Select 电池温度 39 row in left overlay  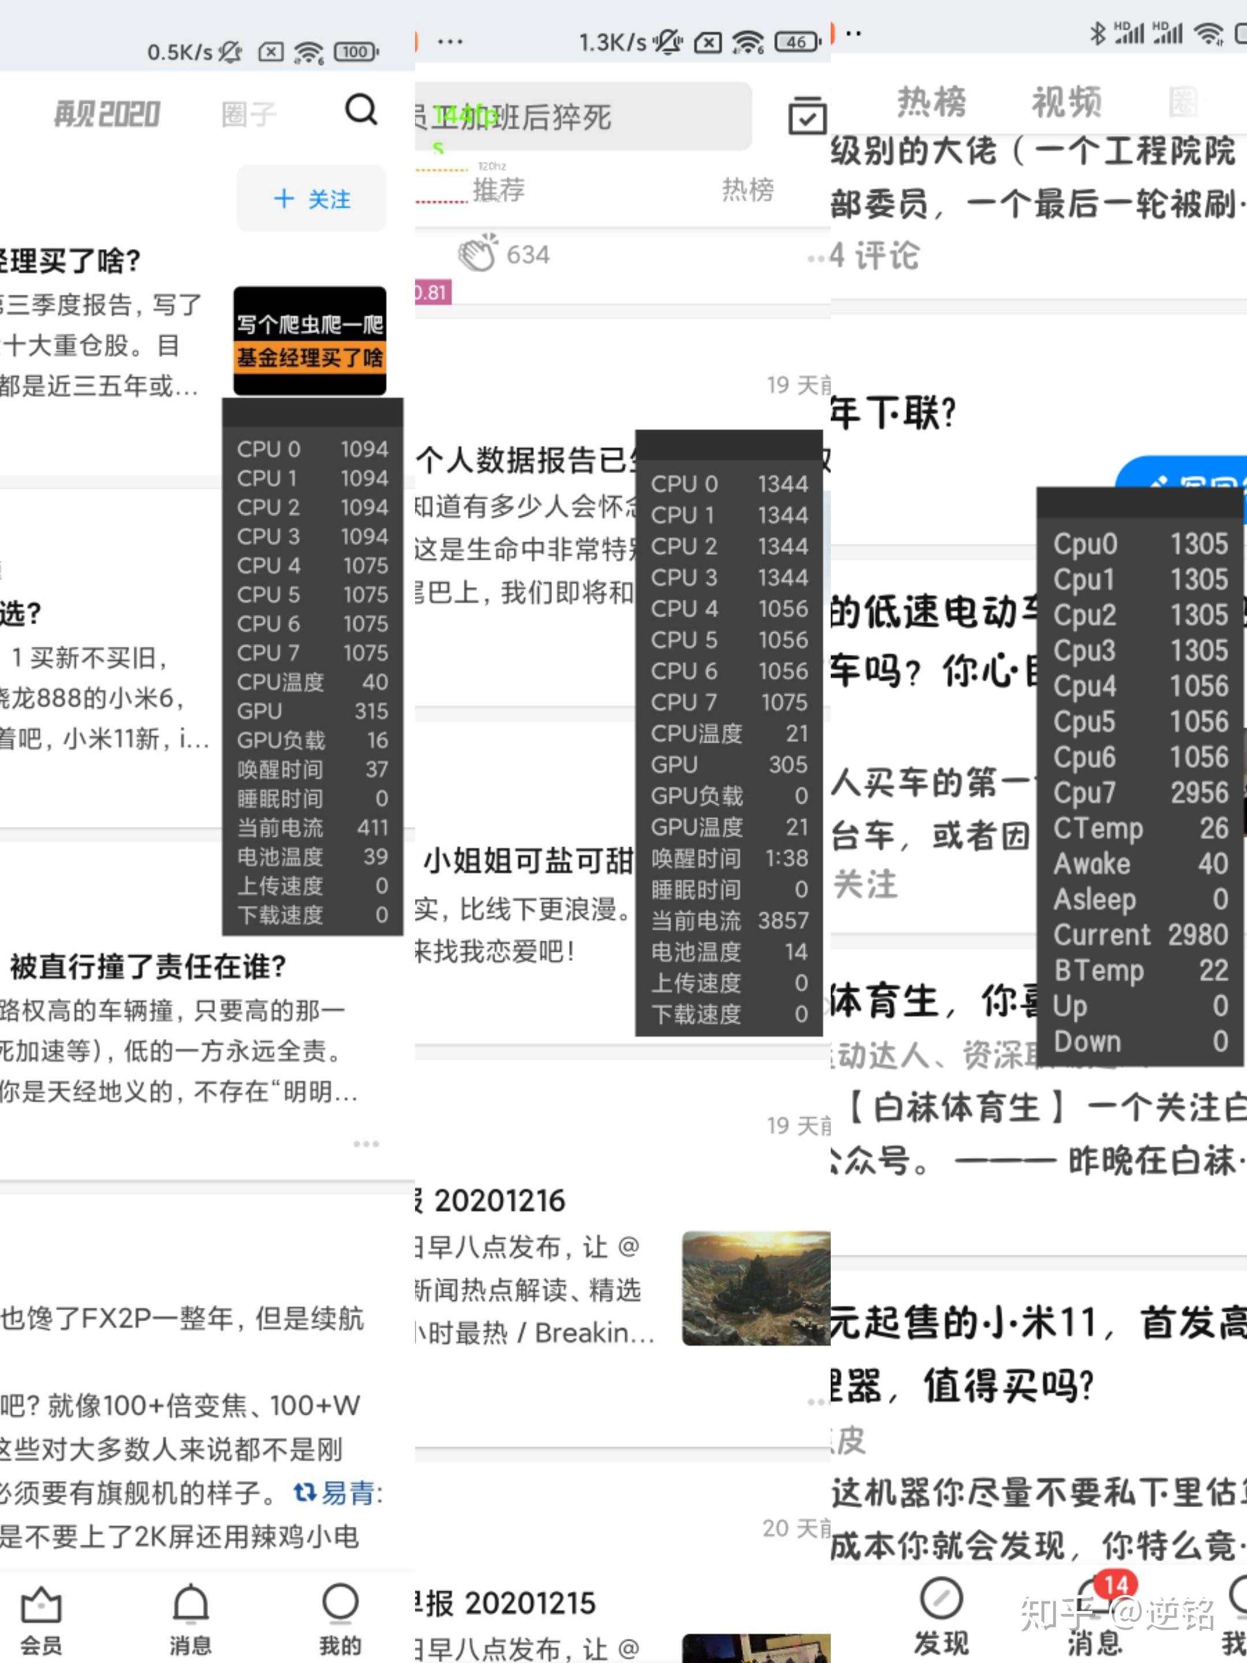click(x=313, y=856)
